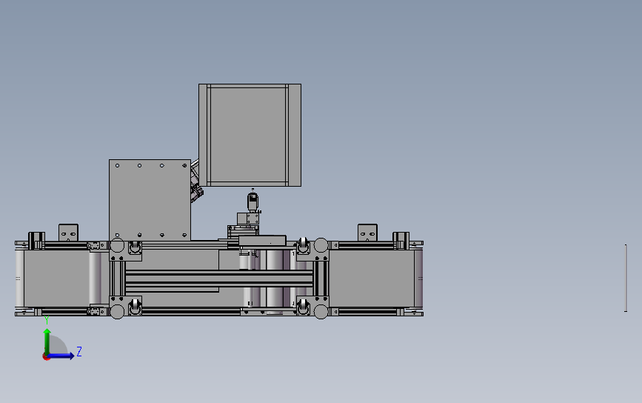Screen dimensions: 642x403
Task: Select the right conveyor belt surface
Action: [x=372, y=279]
